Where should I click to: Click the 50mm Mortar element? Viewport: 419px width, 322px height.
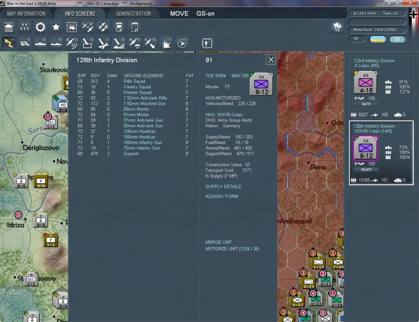point(136,109)
